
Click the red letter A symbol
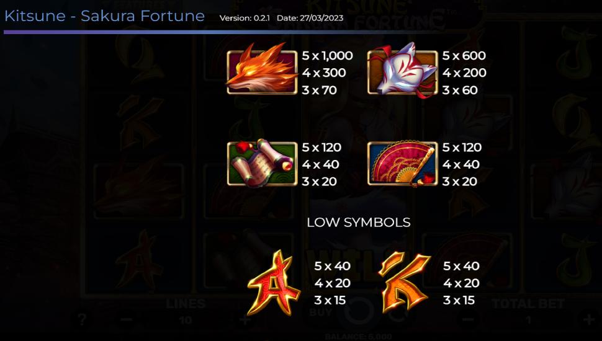point(274,283)
